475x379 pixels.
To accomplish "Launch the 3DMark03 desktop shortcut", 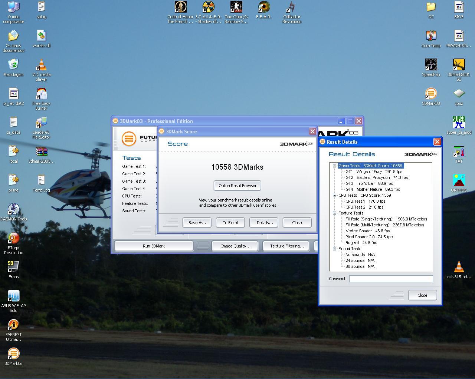I will point(431,93).
